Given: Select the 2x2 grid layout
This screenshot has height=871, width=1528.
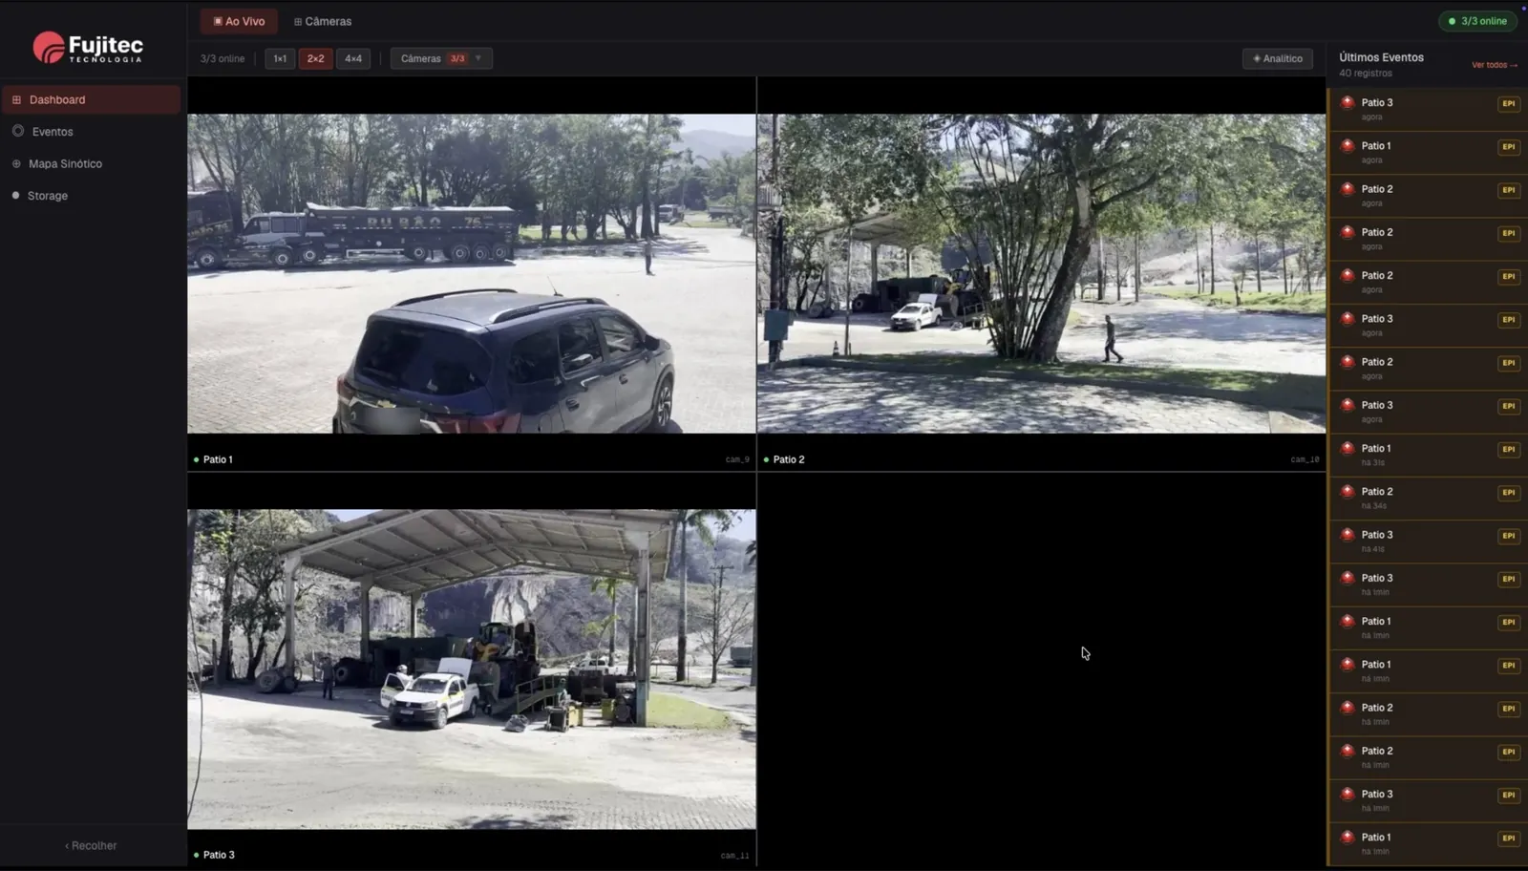Looking at the screenshot, I should click(315, 58).
